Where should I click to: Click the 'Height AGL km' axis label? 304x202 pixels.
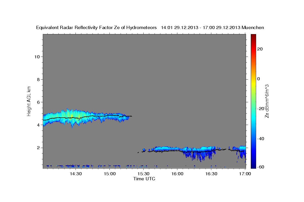pyautogui.click(x=29, y=101)
